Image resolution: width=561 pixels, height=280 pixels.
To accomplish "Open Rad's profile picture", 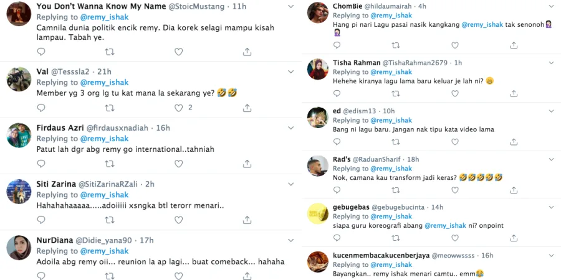I will (x=319, y=165).
